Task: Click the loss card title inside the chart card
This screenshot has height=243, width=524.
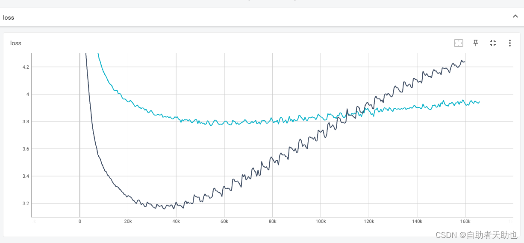Action: coord(16,43)
